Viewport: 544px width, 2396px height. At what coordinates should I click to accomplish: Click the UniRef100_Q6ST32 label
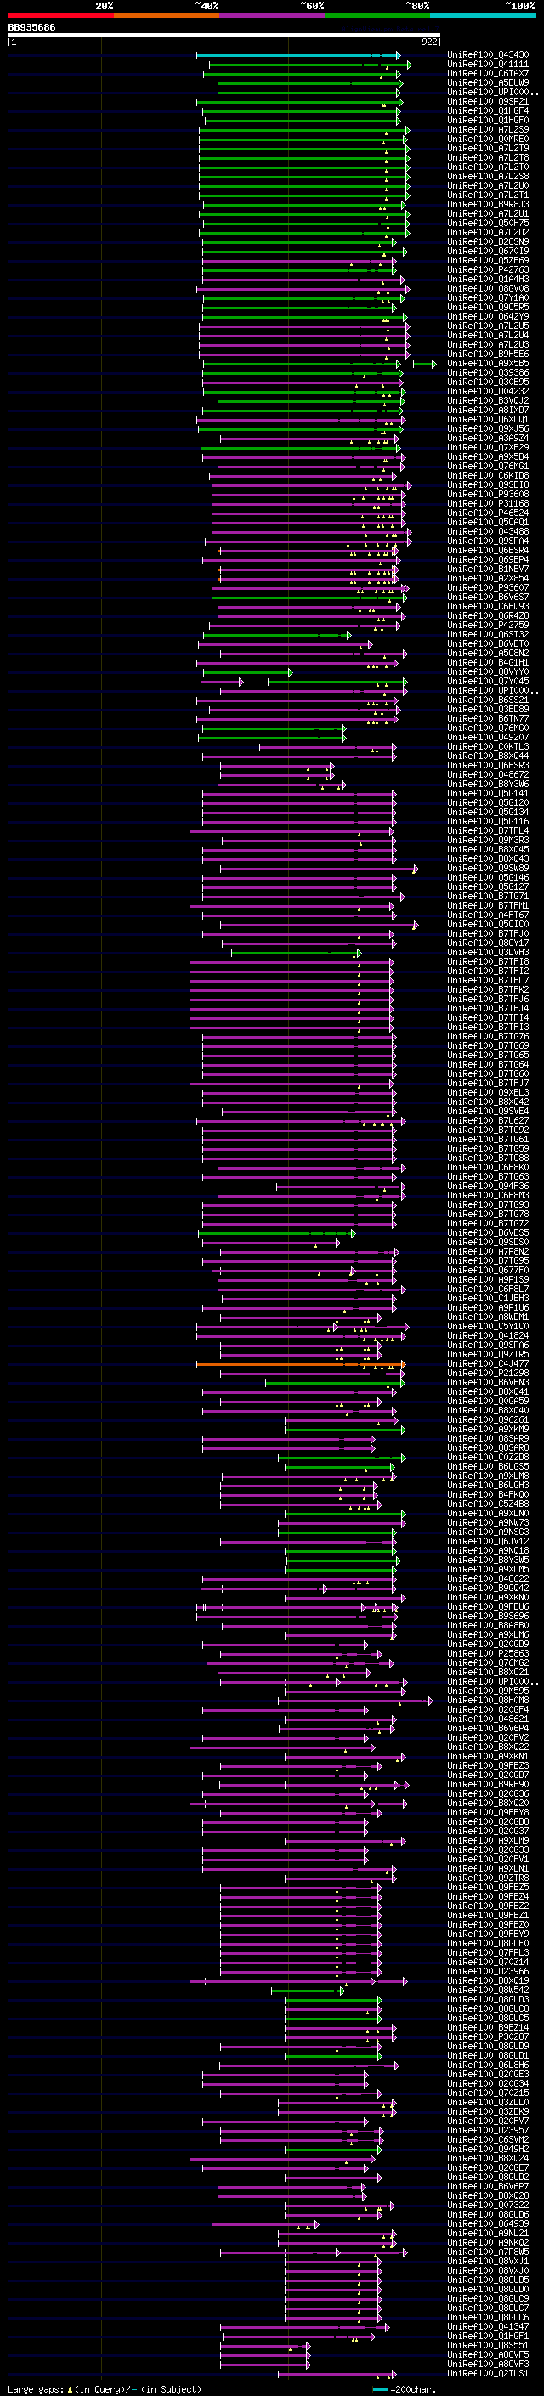point(488,634)
